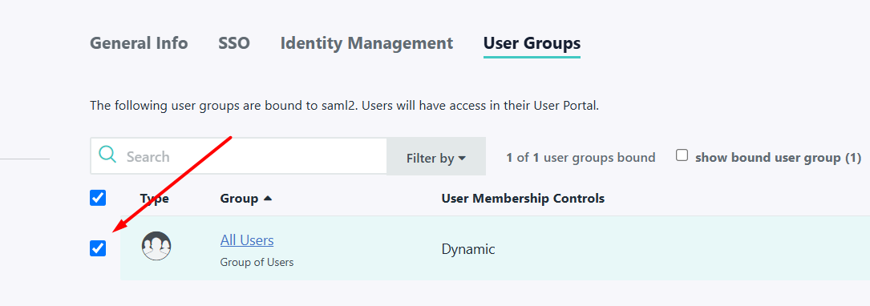Click the Dynamic membership value in the row

(x=468, y=249)
